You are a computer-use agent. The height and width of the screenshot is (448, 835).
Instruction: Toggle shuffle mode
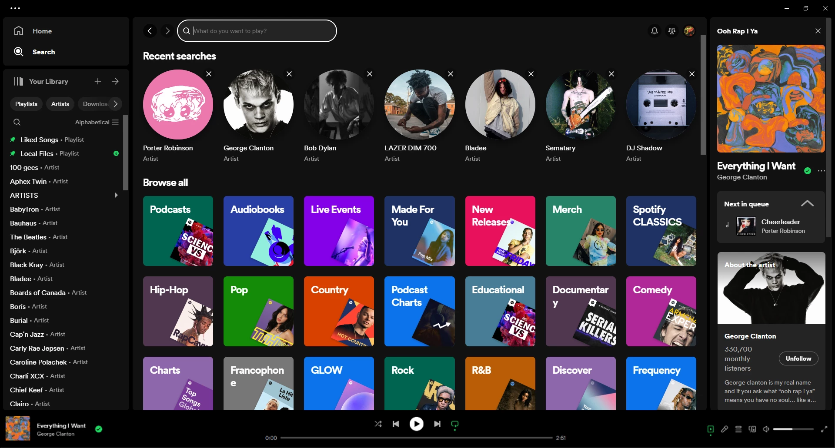[x=378, y=424]
